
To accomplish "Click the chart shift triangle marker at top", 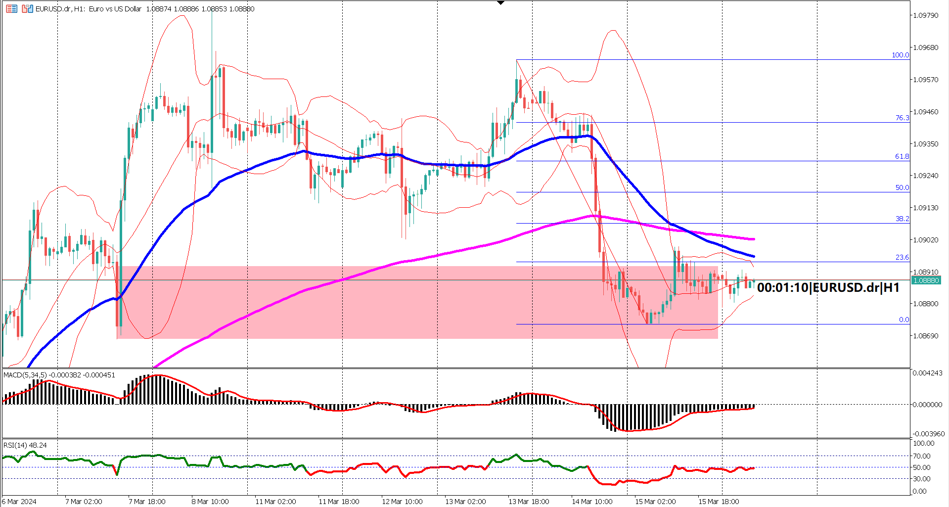I will point(500,2).
